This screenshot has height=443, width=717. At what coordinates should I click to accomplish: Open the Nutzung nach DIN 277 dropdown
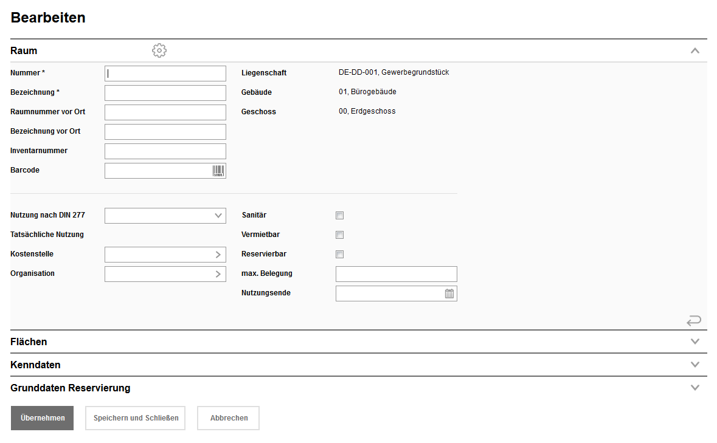[x=165, y=216]
